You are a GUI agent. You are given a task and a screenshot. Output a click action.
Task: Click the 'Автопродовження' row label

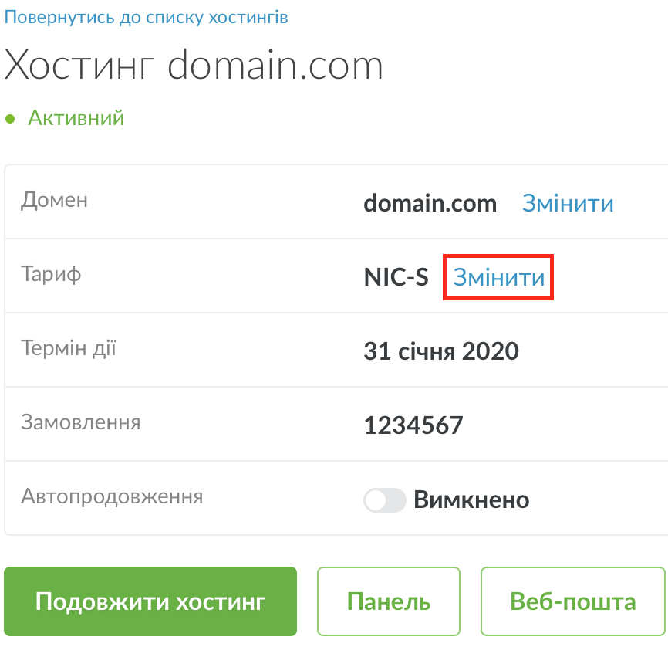tap(112, 496)
